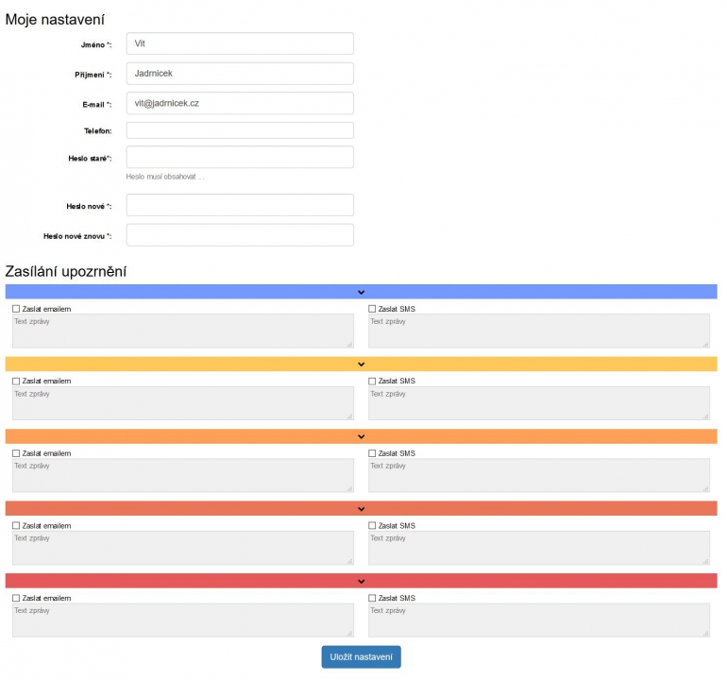
Task: Check 'Zaslat SMS' in orange section
Action: 372,453
